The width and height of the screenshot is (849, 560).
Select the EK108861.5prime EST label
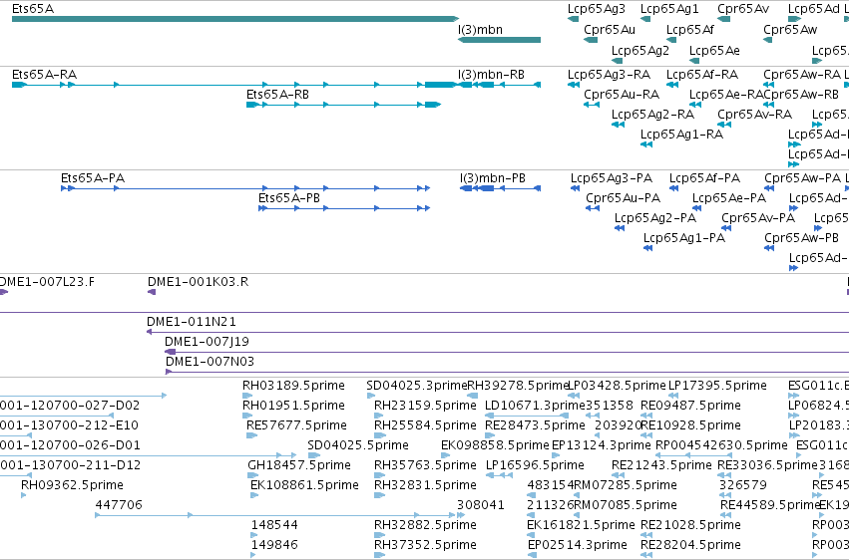tap(305, 485)
